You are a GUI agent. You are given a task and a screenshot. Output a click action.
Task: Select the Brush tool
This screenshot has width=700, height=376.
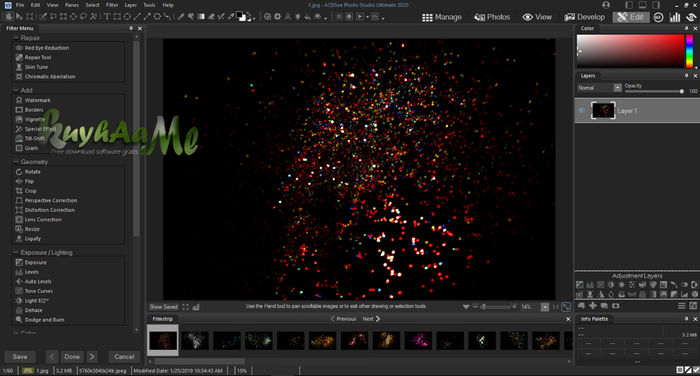181,17
